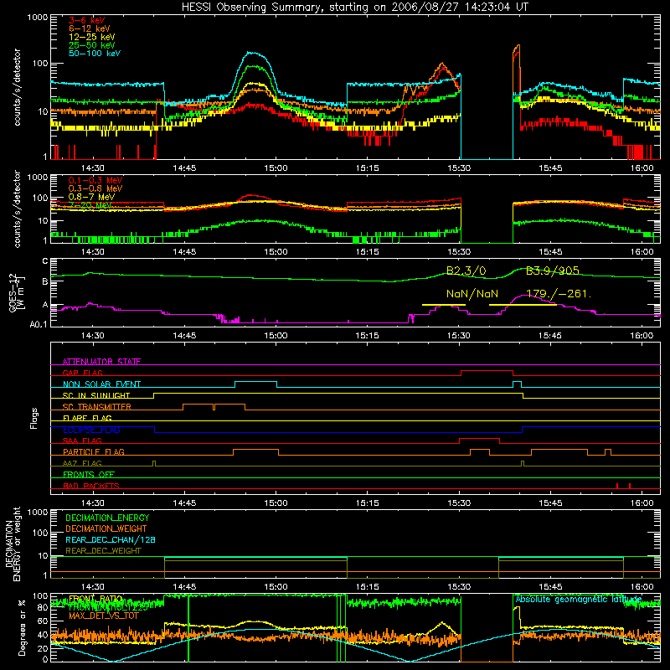Click the FRONT_RATIO legend label
The height and width of the screenshot is (670, 670).
(x=95, y=599)
